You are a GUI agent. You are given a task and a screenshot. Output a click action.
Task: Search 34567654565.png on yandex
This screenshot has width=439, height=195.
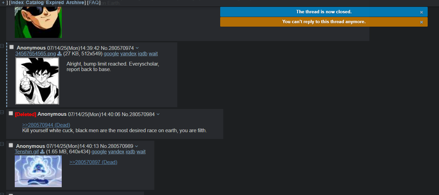tap(128, 54)
